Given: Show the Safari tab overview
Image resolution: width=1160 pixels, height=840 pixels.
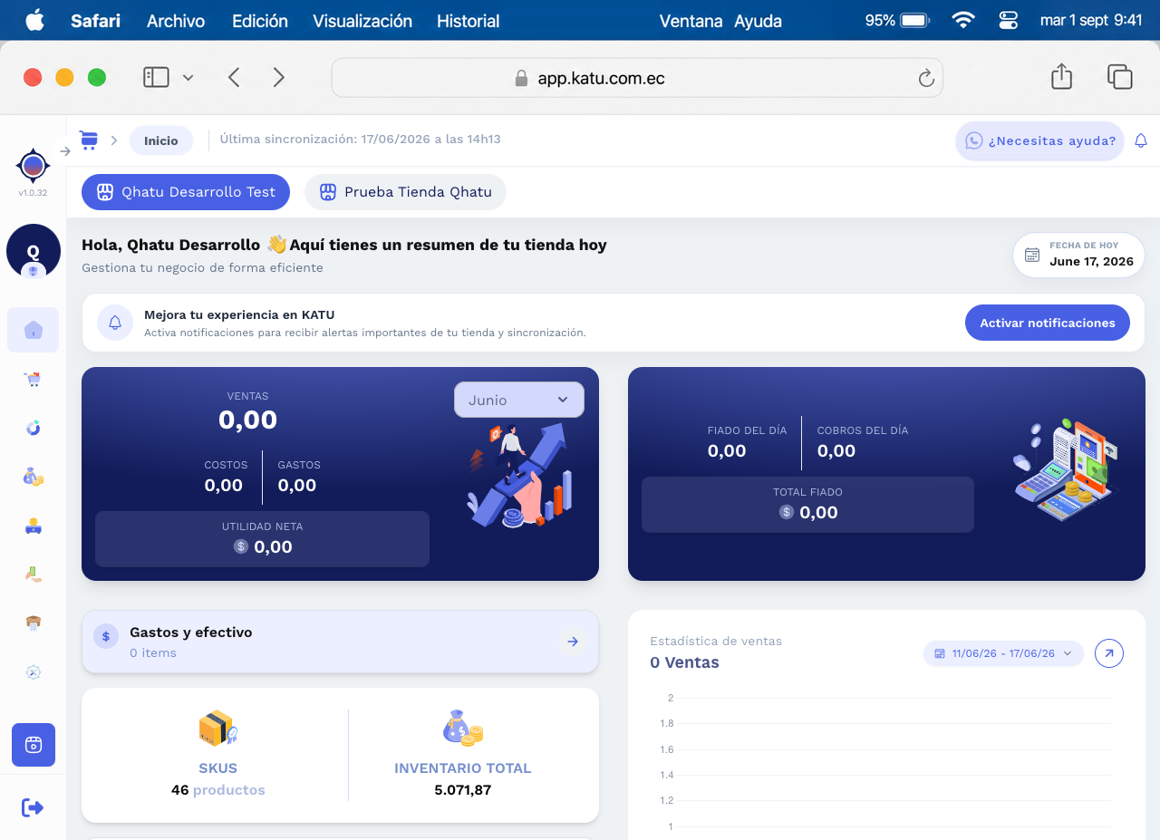Looking at the screenshot, I should point(1120,77).
